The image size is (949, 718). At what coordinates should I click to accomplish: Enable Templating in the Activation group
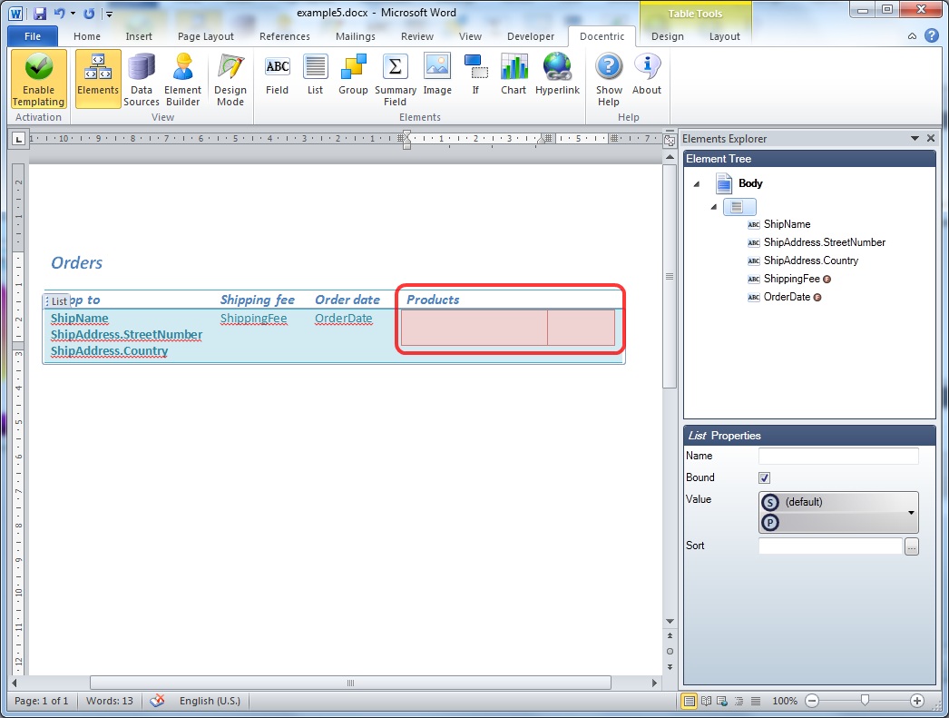coord(37,79)
